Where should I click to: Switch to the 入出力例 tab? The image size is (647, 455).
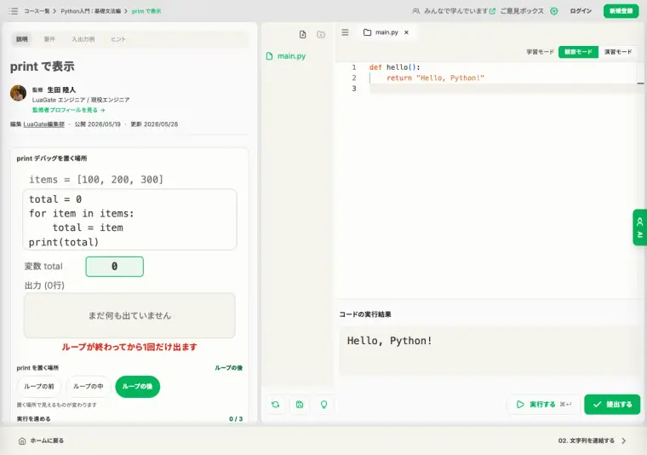[x=83, y=39]
